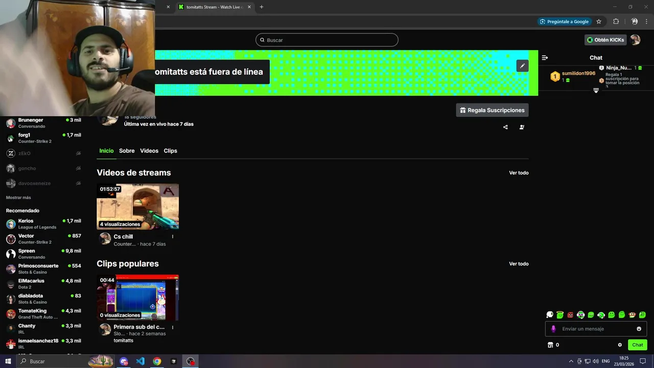Open Vector Counter-Strike 2 channel
This screenshot has width=654, height=368.
click(x=43, y=239)
